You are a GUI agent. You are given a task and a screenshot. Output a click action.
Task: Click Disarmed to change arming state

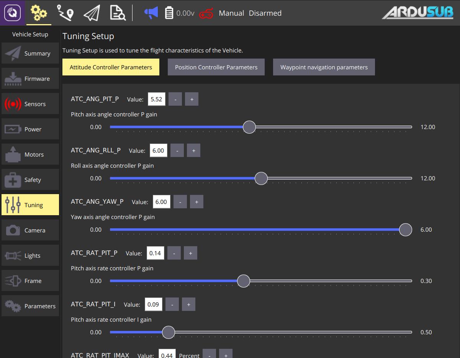[265, 13]
